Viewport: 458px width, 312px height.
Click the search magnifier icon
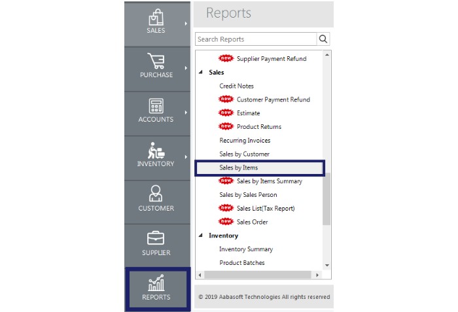[x=323, y=39]
